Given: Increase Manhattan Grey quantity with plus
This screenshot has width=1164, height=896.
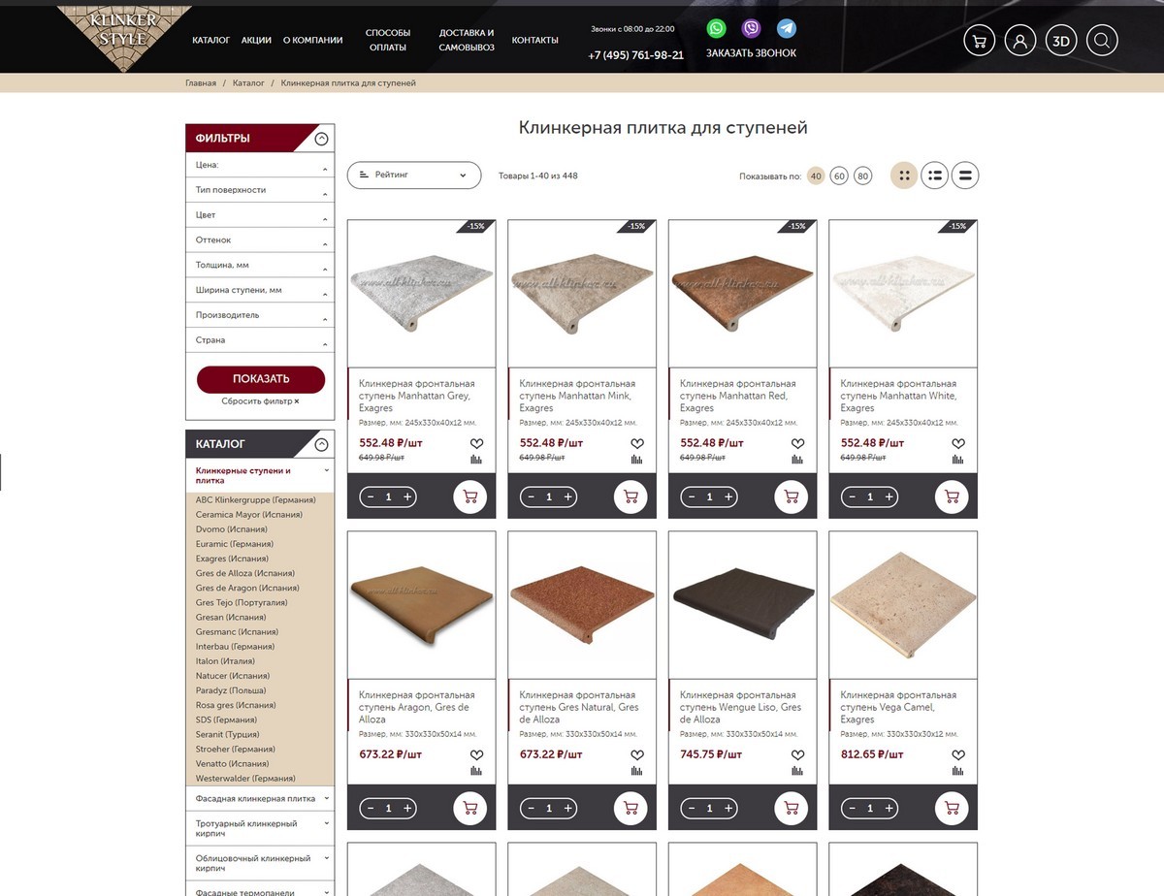Looking at the screenshot, I should click(407, 496).
